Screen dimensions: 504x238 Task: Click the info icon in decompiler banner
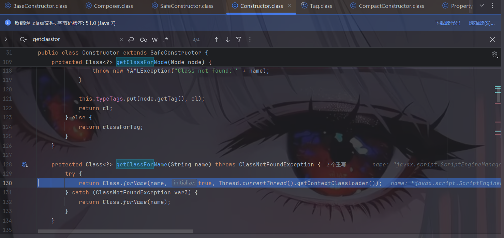point(8,23)
